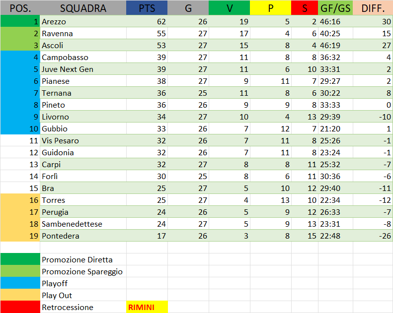393x313 pixels.
Task: Click the DIFF. column header
Action: 373,8
